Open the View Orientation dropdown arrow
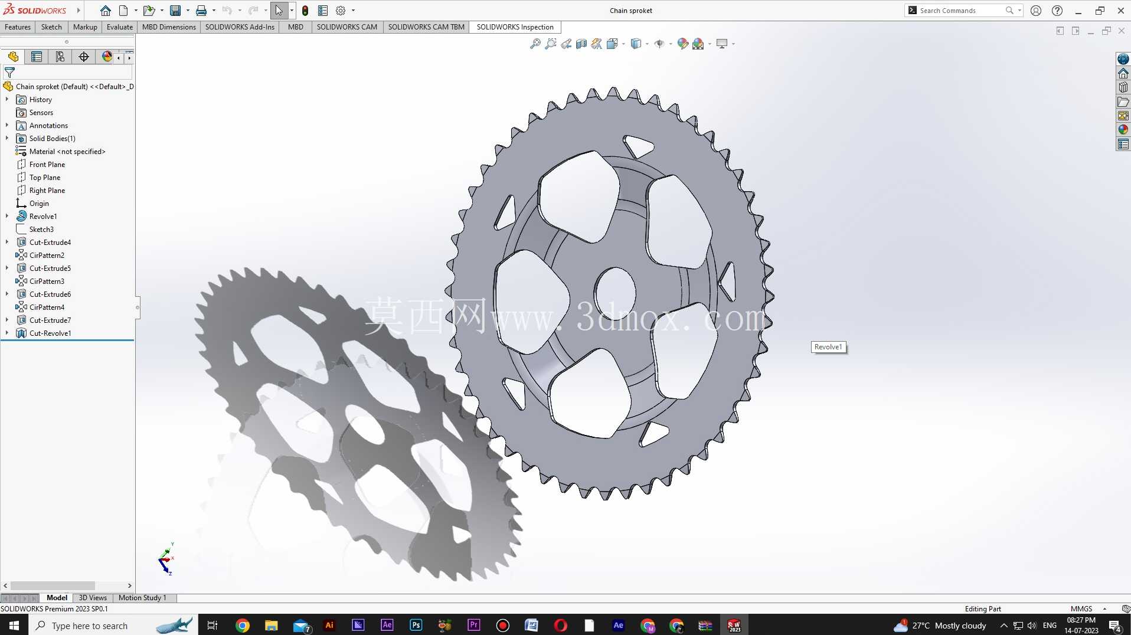This screenshot has width=1131, height=635. pos(623,44)
